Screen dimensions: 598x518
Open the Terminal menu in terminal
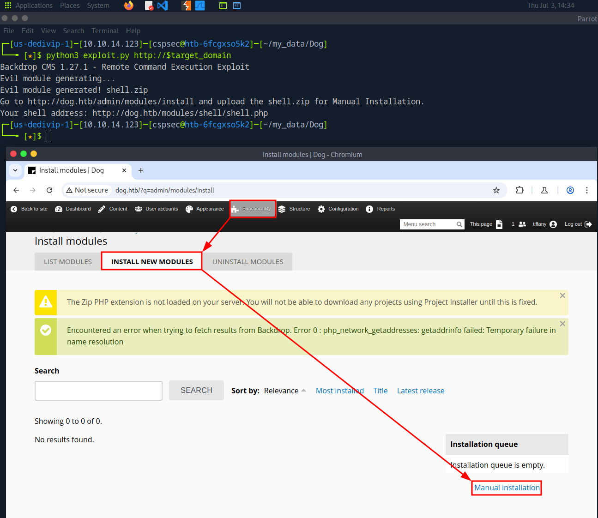[x=105, y=31]
